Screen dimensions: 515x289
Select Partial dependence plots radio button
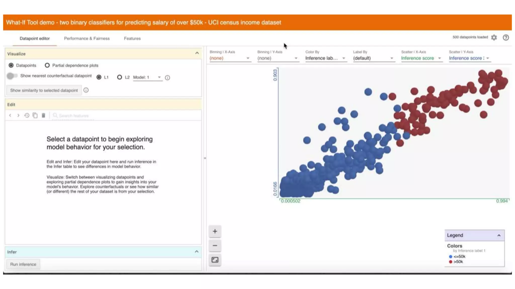point(47,65)
